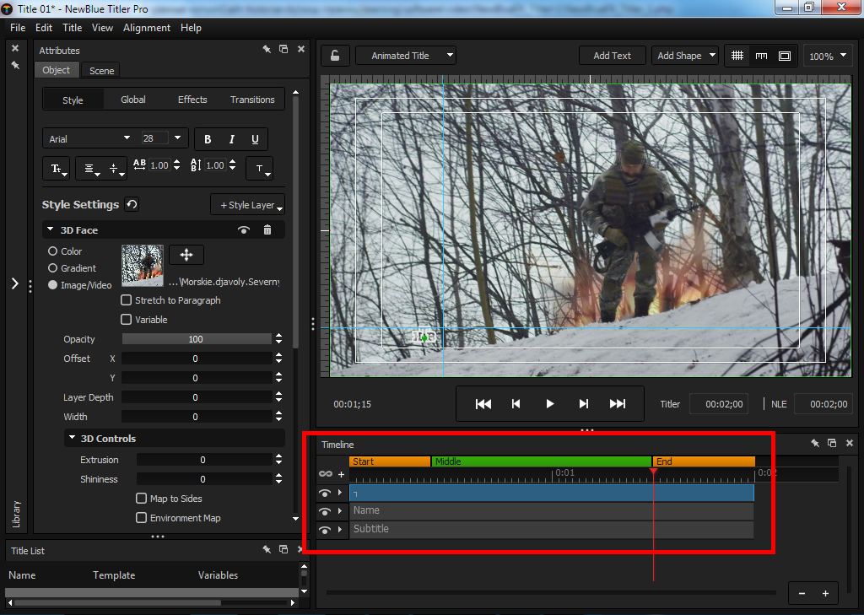Reset style settings with the undo icon
The image size is (864, 615).
click(x=132, y=204)
